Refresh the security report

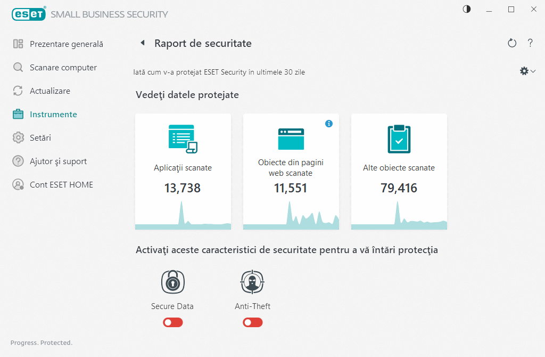[x=512, y=43]
